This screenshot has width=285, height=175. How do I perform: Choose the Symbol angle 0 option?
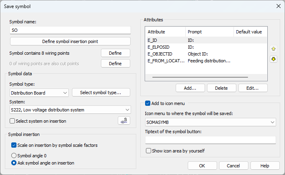(14, 156)
